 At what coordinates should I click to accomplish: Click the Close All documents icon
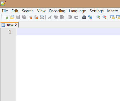(x=36, y=17)
